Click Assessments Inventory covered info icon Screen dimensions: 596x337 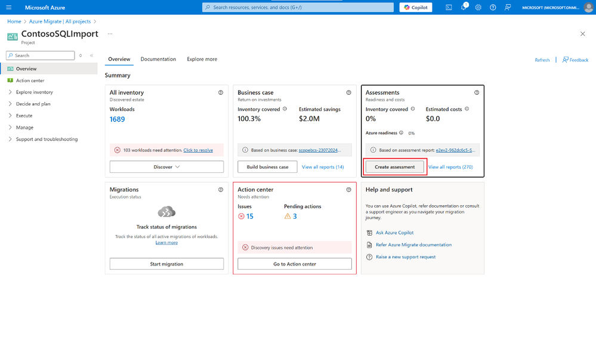point(413,109)
